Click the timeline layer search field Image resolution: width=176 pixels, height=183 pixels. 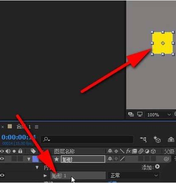point(87,139)
